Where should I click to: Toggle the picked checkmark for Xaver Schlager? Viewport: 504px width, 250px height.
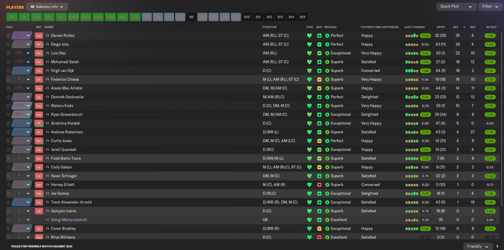click(8, 176)
